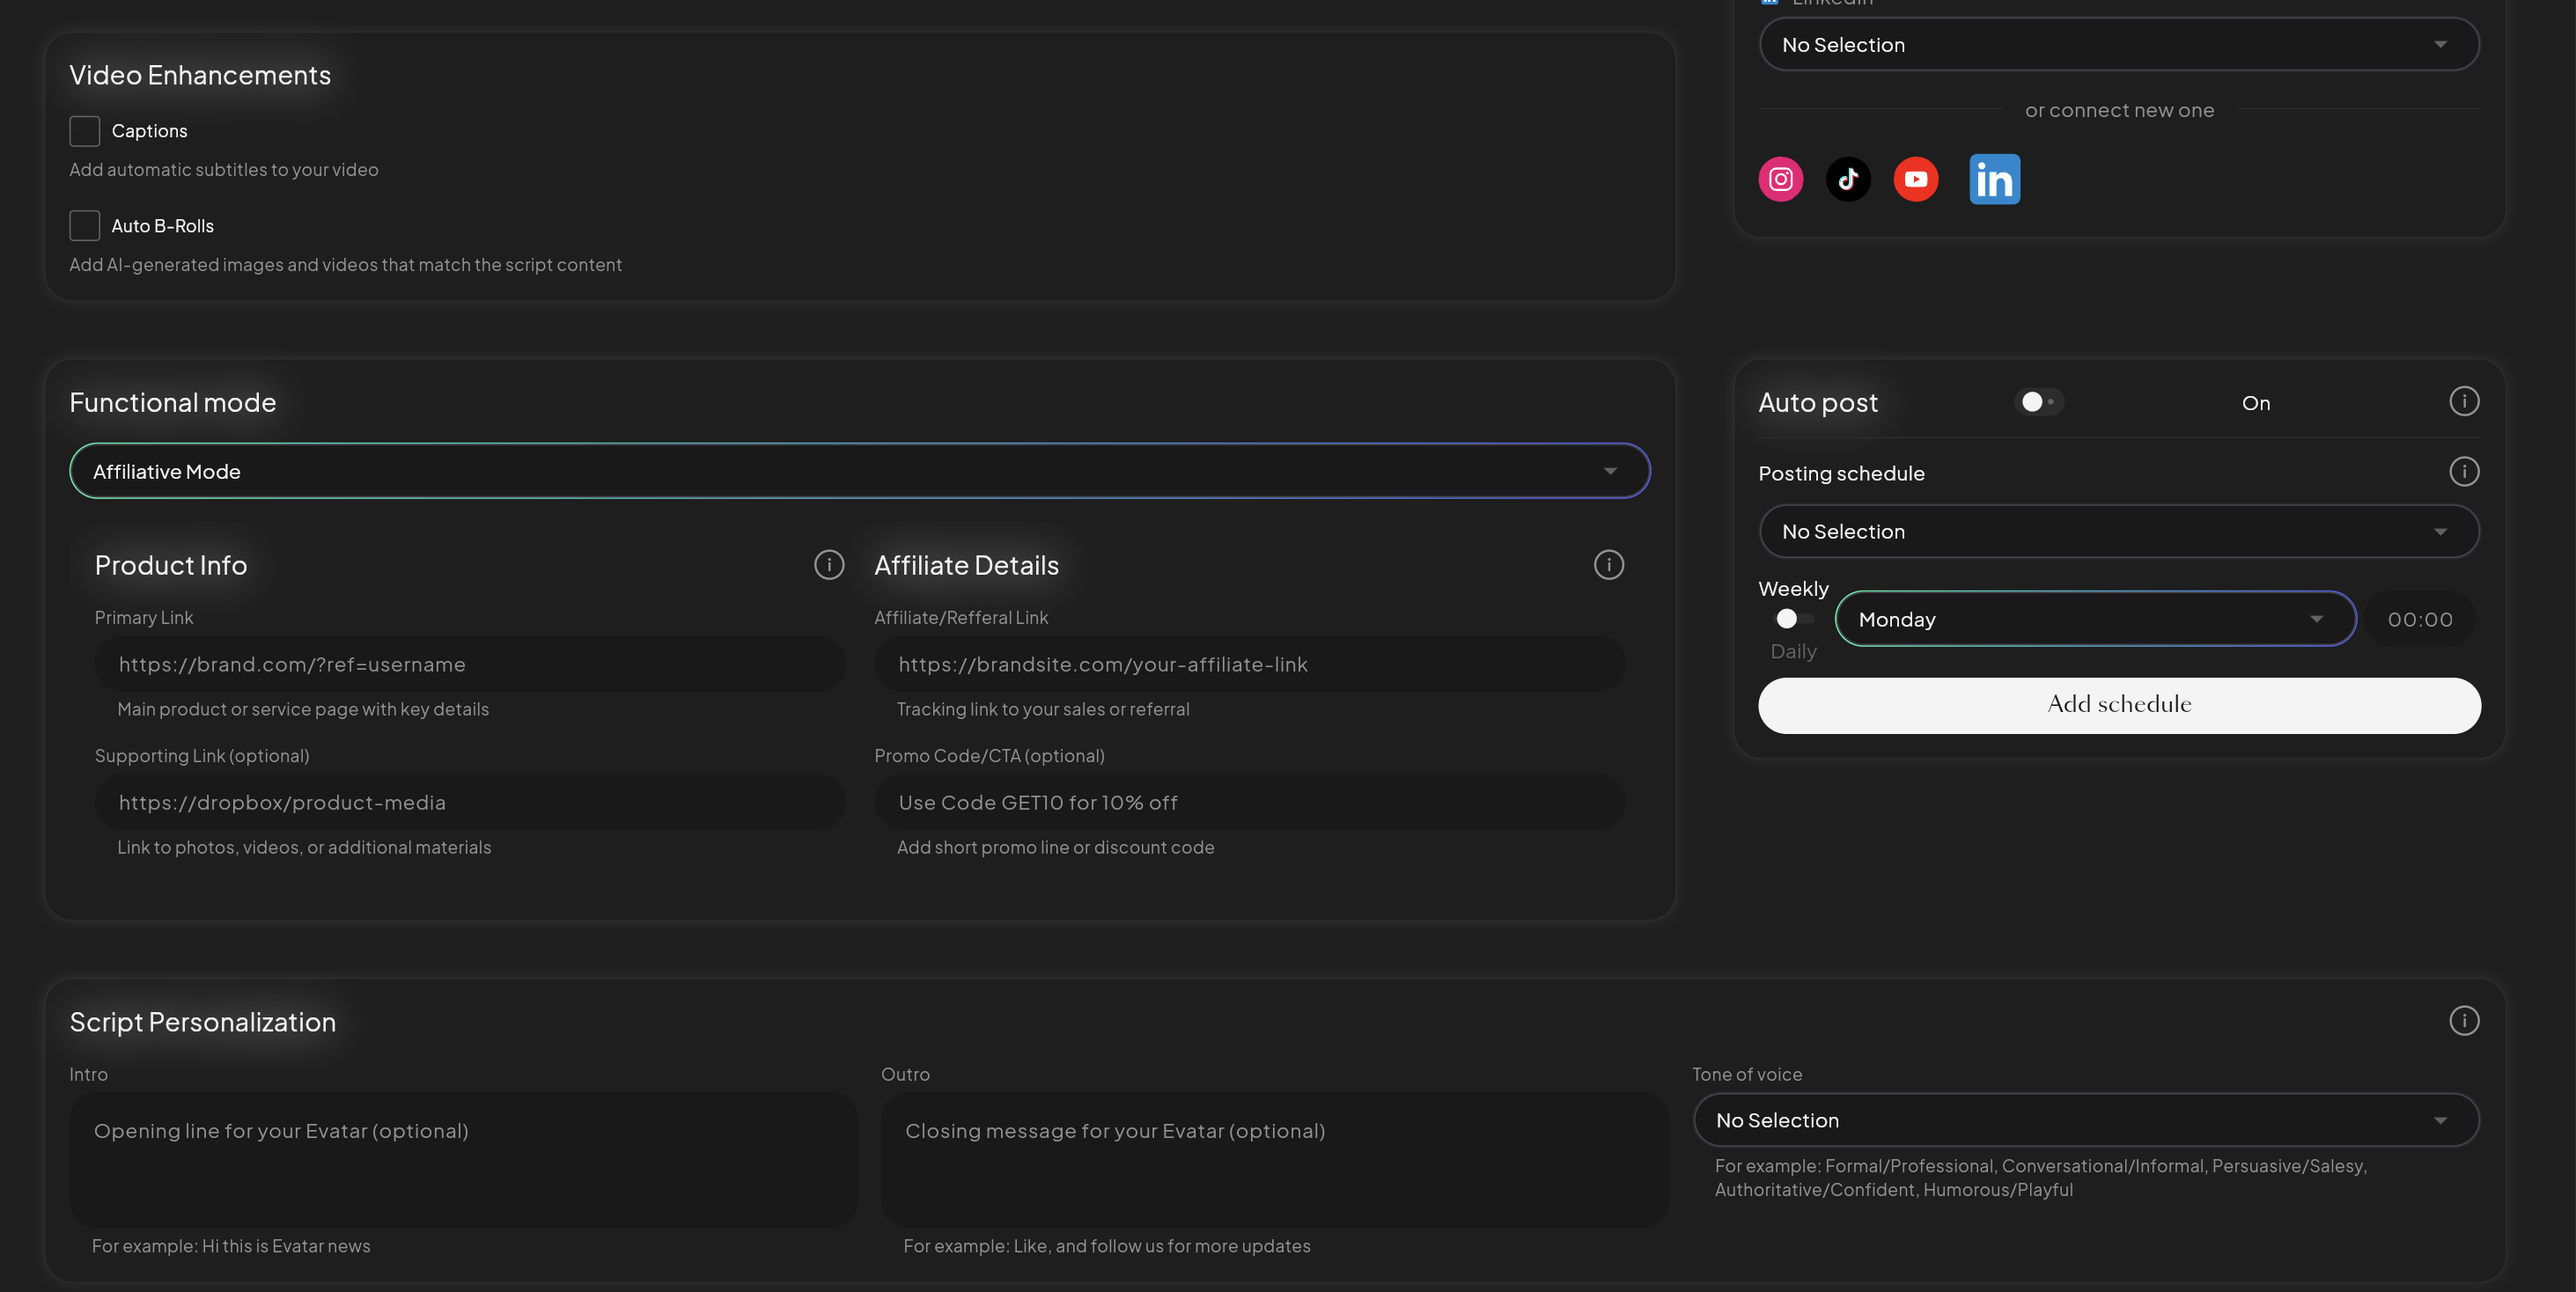Open the Product Info info tooltip
The image size is (2576, 1292).
pyautogui.click(x=829, y=564)
